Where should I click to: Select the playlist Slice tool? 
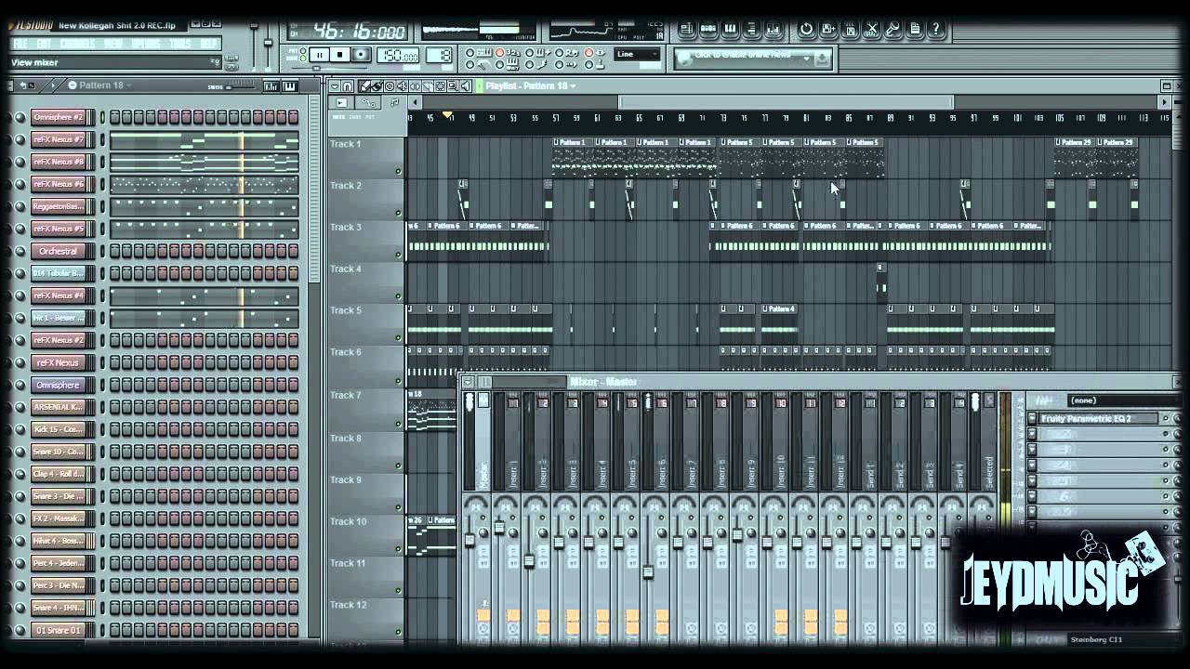pyautogui.click(x=428, y=85)
